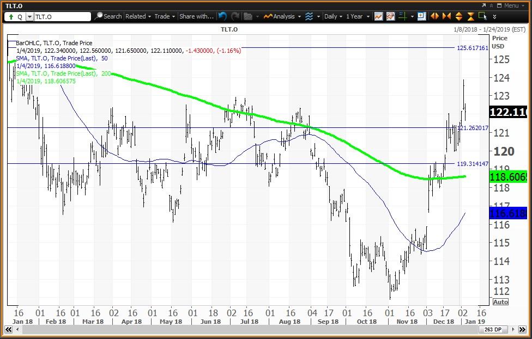The width and height of the screenshot is (532, 339).
Task: Focus the TLT.O symbol input field
Action: coord(62,16)
